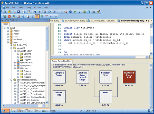Expand the master database node
Viewport: 154px width, 114px height.
(x=8, y=31)
